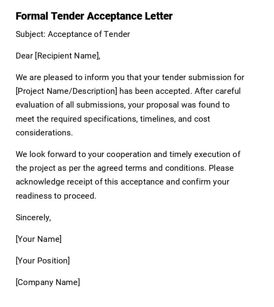Select the [Your Position] placeholder
The width and height of the screenshot is (274, 307).
pyautogui.click(x=43, y=261)
